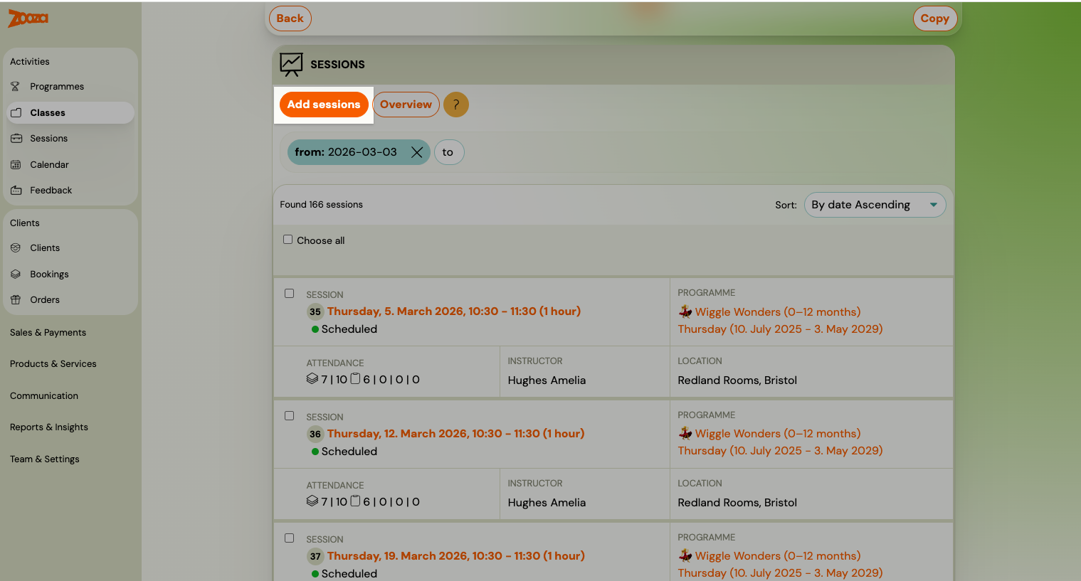Click the Bookings layers icon
The image size is (1081, 581).
coord(16,274)
